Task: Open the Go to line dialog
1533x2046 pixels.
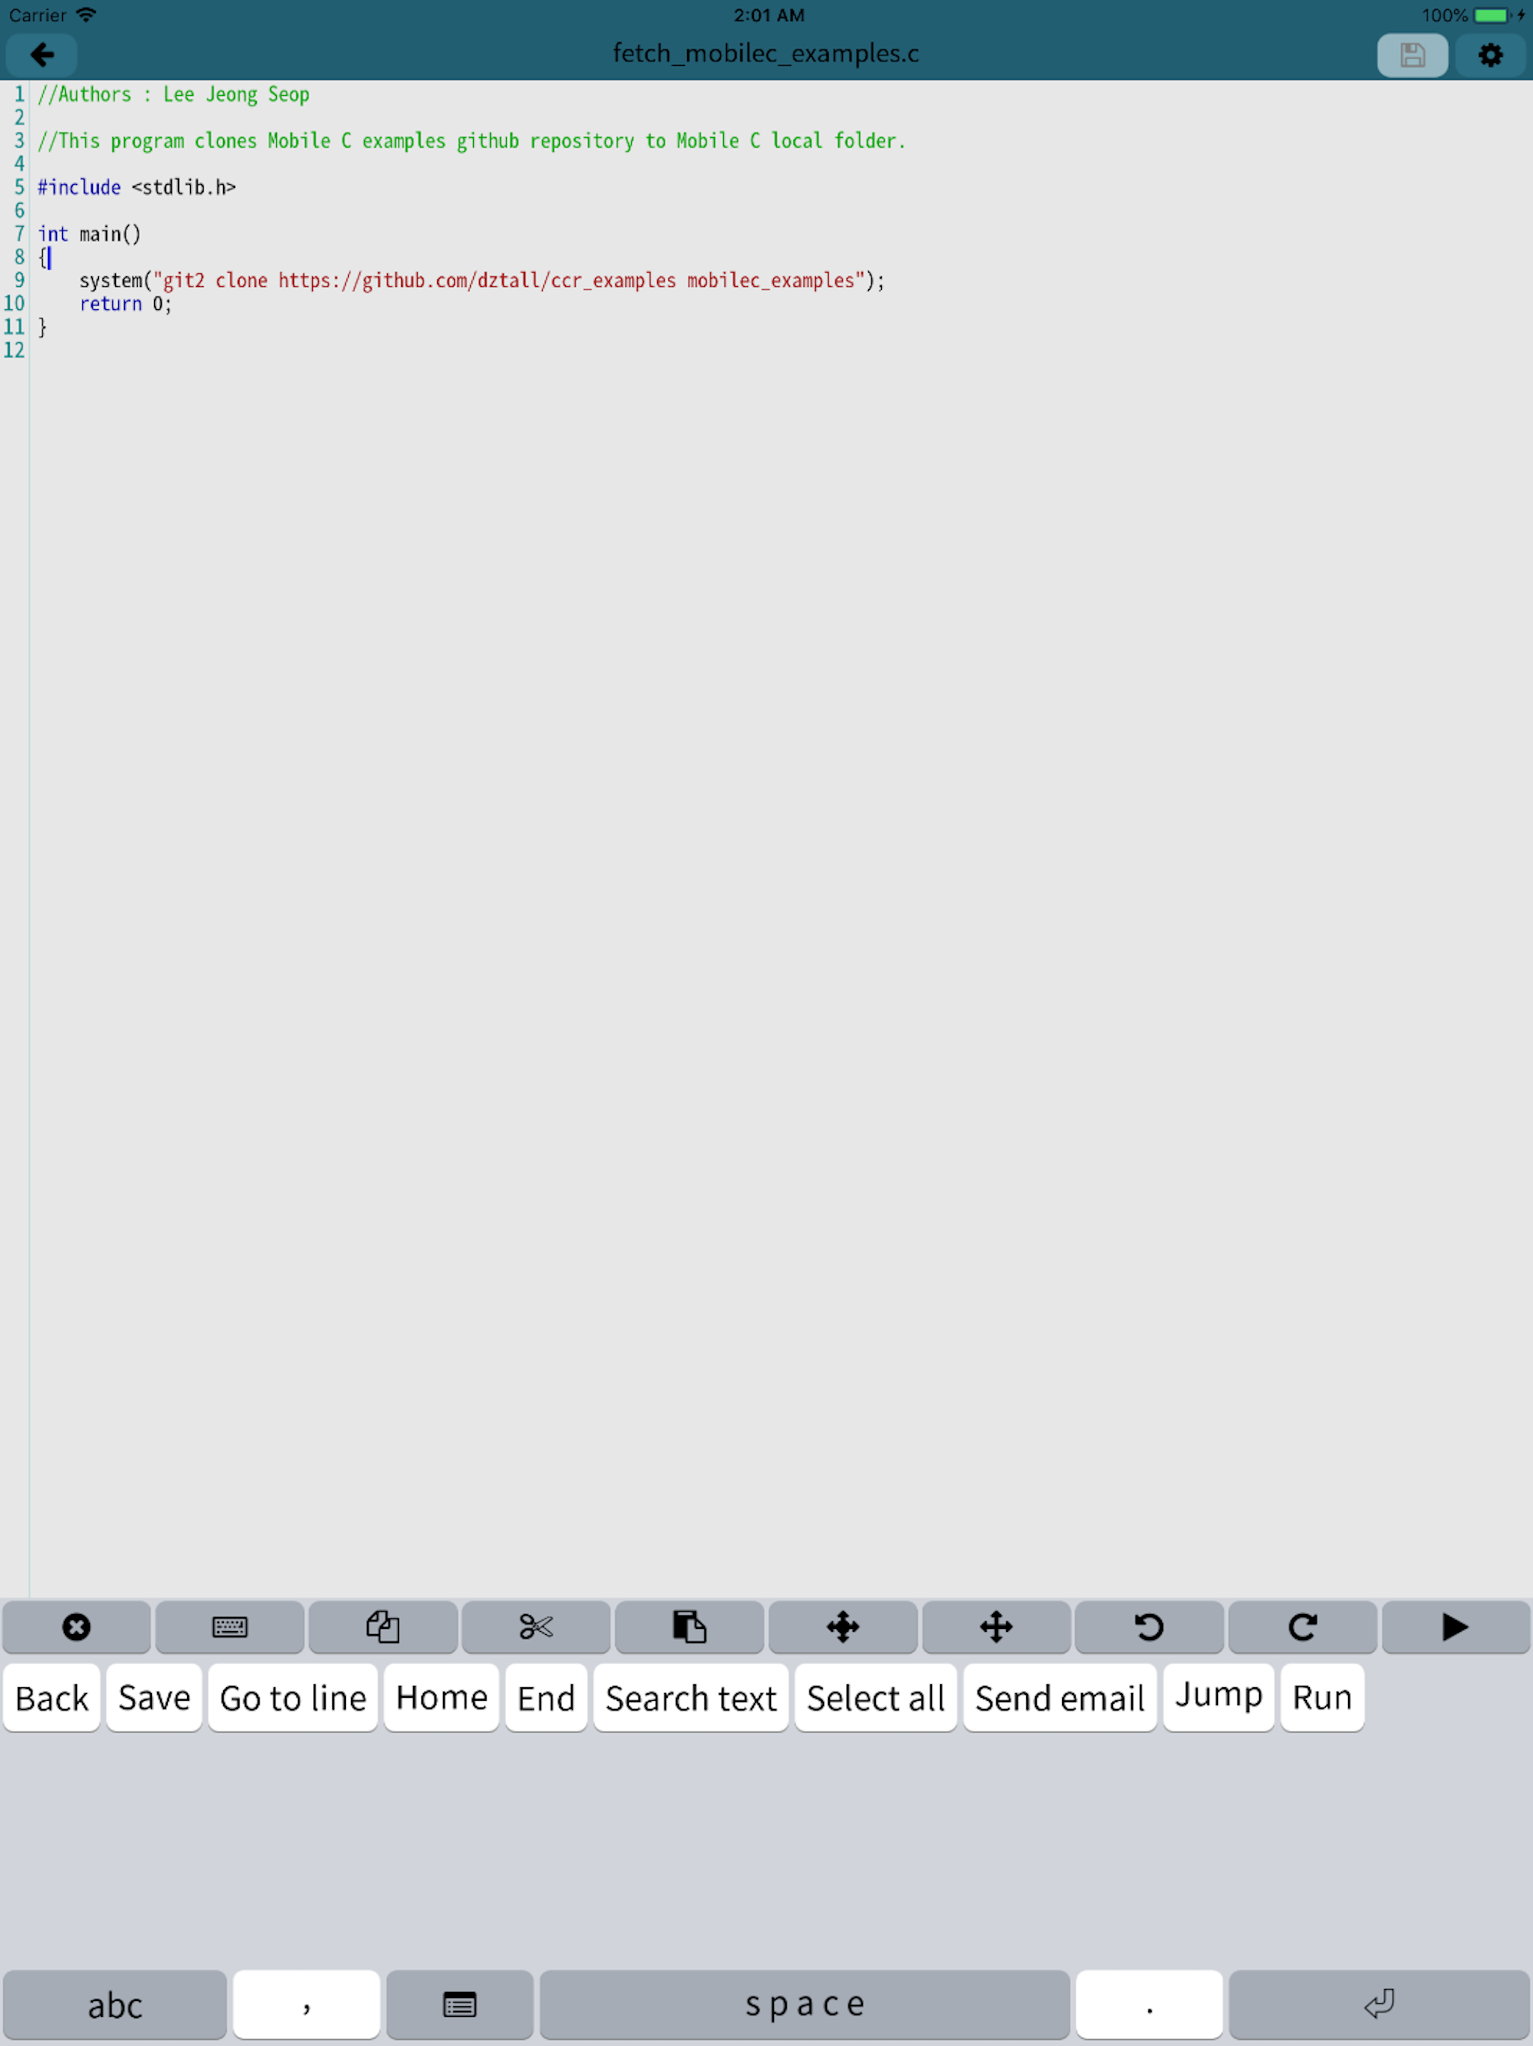Action: click(292, 1699)
